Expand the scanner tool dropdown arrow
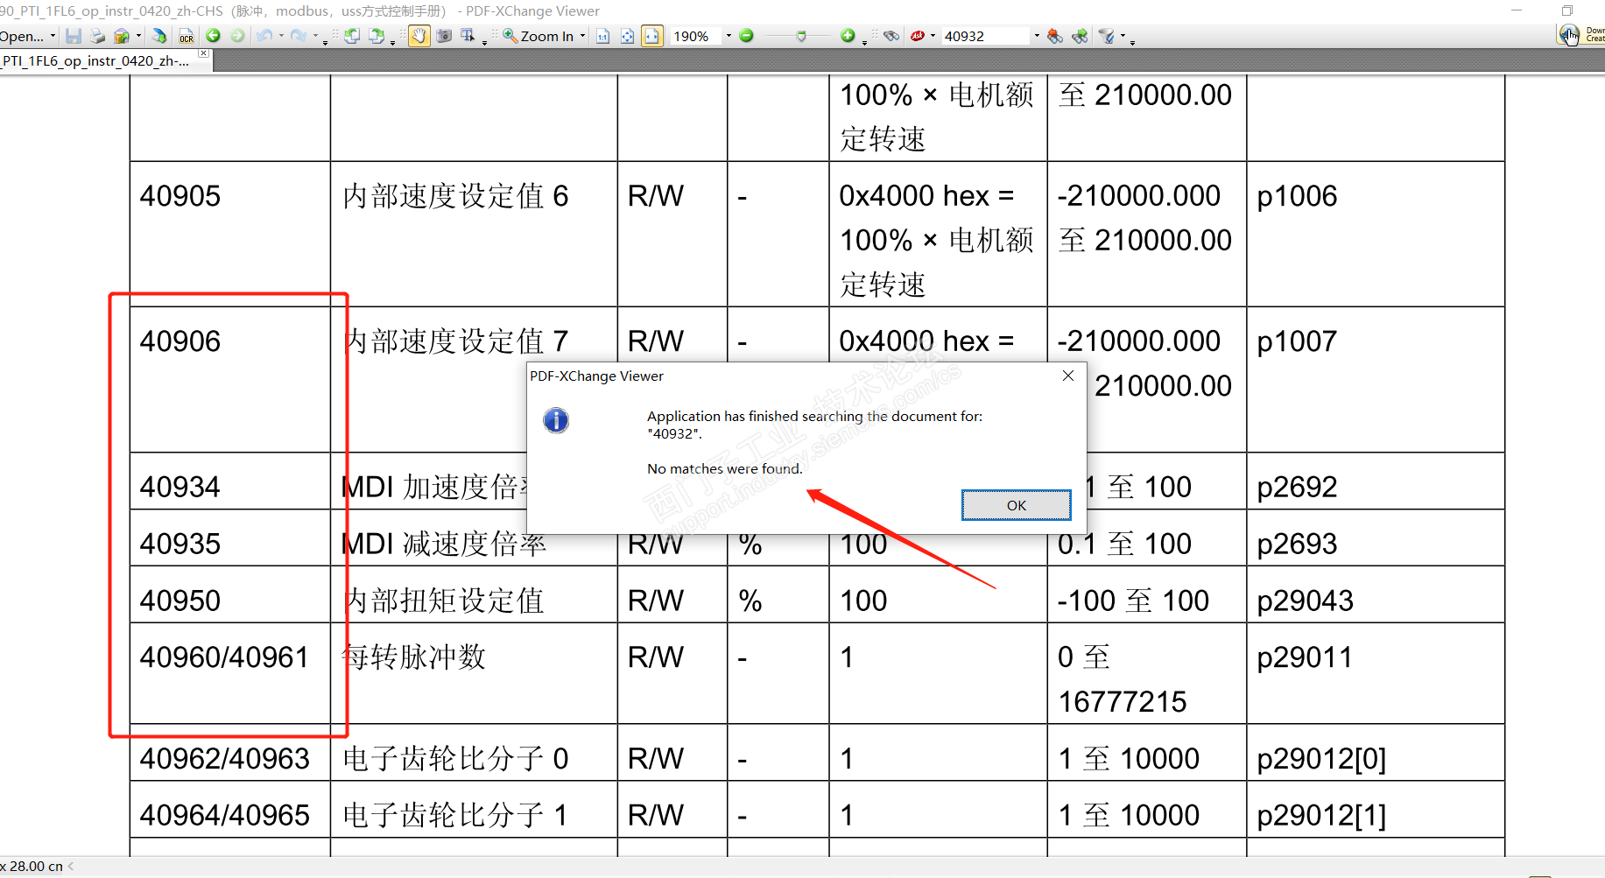This screenshot has height=878, width=1605. coord(138,36)
